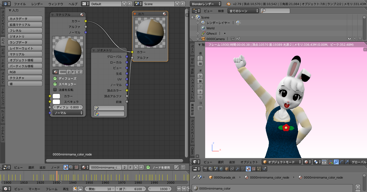
Task: Open the Particles properties tab icon
Action: coord(259,169)
